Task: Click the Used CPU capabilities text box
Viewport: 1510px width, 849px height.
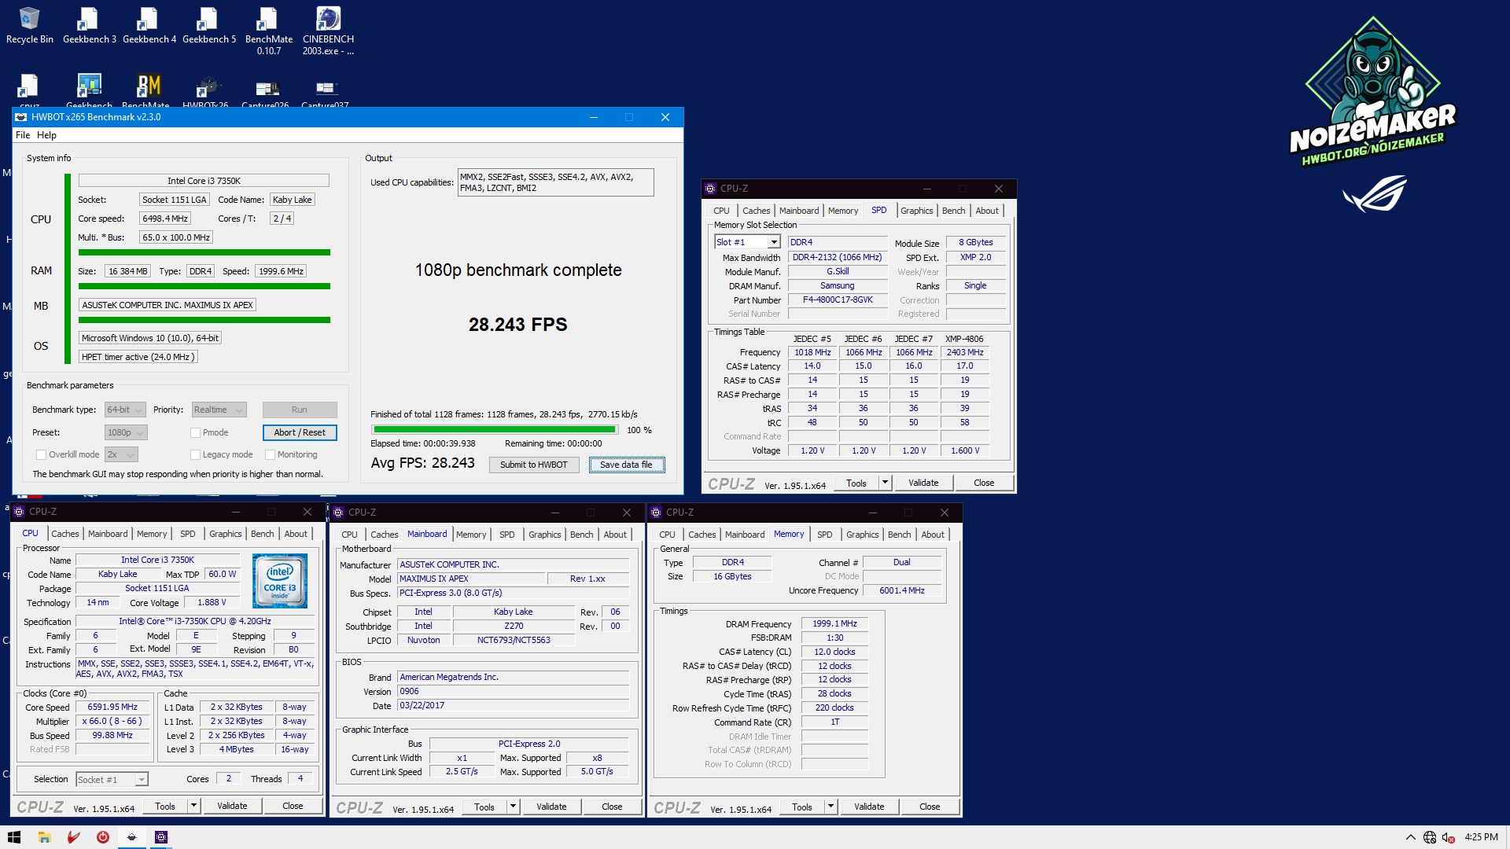Action: point(555,182)
